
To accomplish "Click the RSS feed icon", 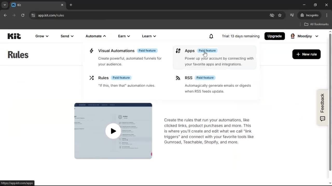I will click(178, 78).
